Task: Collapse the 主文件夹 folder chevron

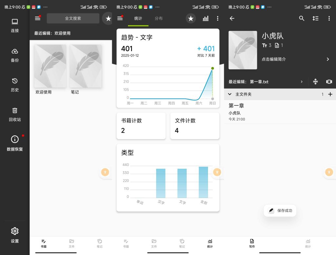Action: (x=230, y=94)
